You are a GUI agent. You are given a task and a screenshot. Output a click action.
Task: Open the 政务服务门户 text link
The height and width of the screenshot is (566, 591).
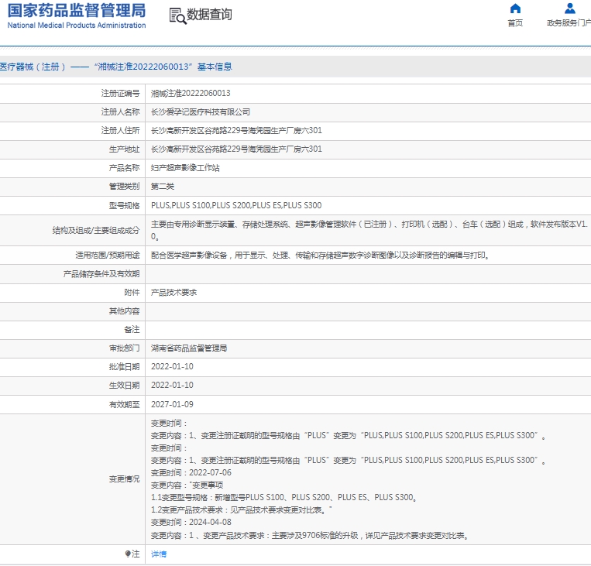pos(569,23)
